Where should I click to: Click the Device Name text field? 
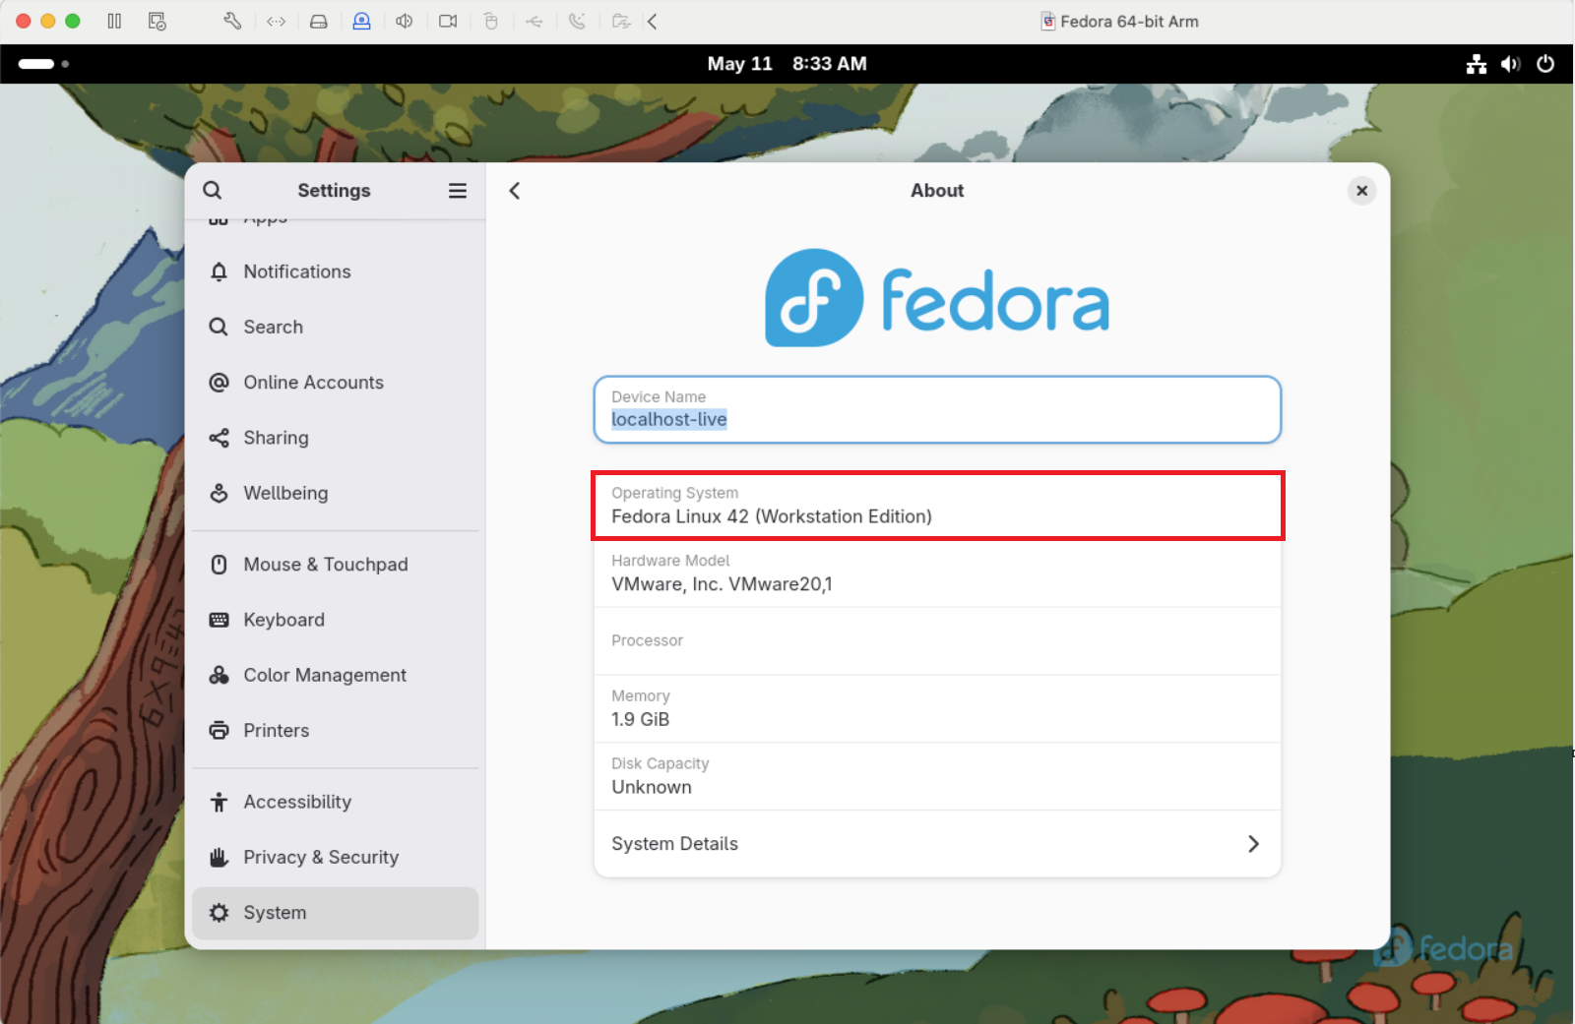pos(937,410)
